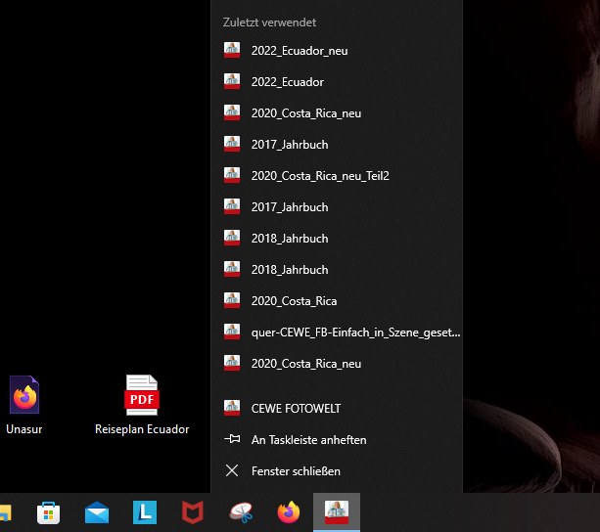The width and height of the screenshot is (600, 532).
Task: Open recent project 2022_Ecuador_neu
Action: pos(299,51)
